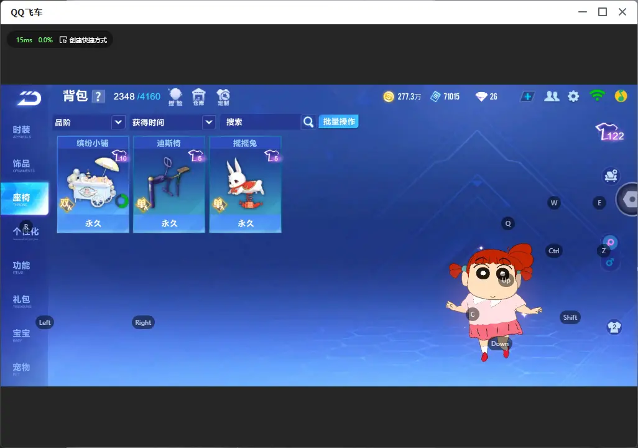638x448 pixels.
Task: Select the 缤纷小铺 cart seat thumbnail
Action: 93,184
